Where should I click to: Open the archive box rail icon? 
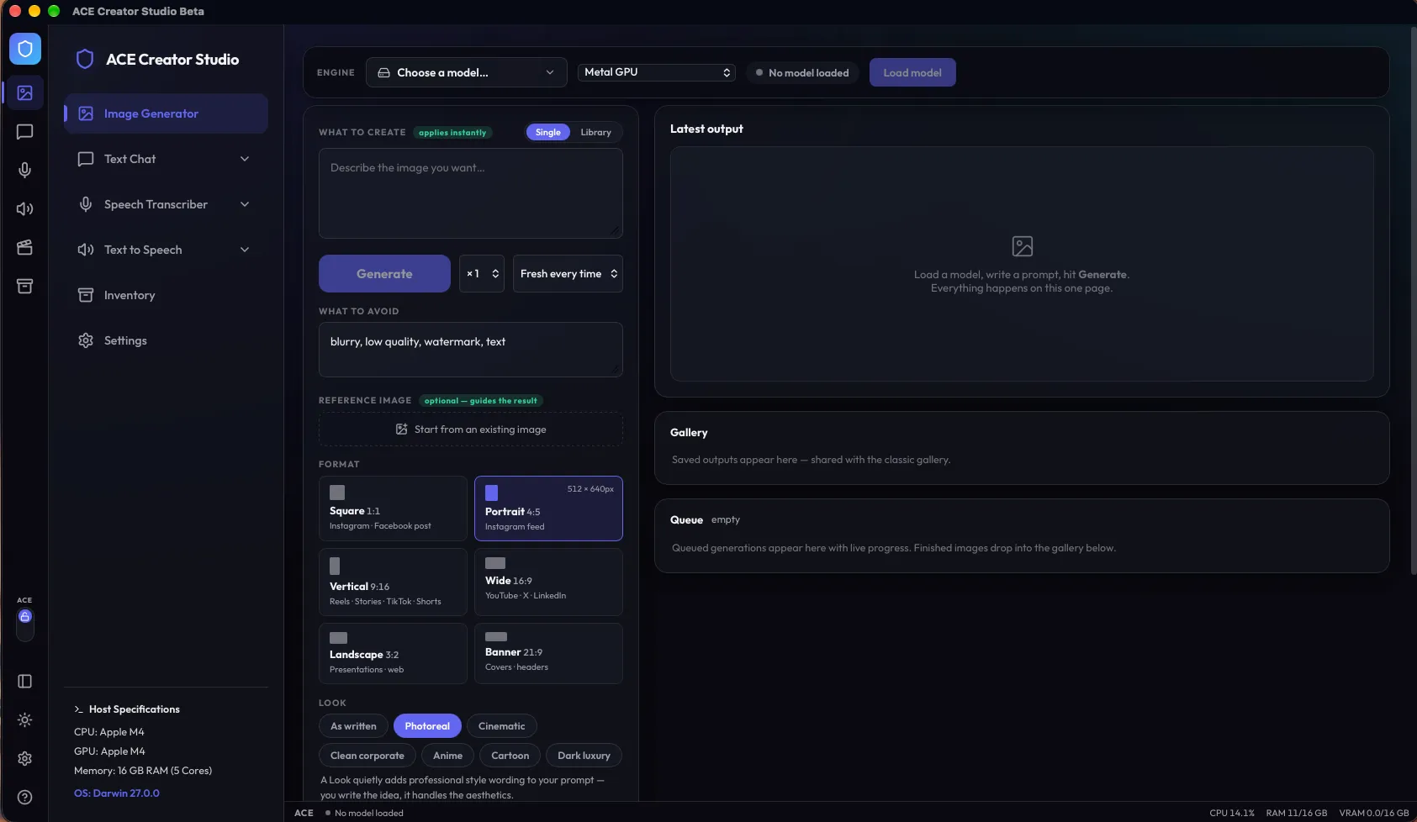point(25,287)
